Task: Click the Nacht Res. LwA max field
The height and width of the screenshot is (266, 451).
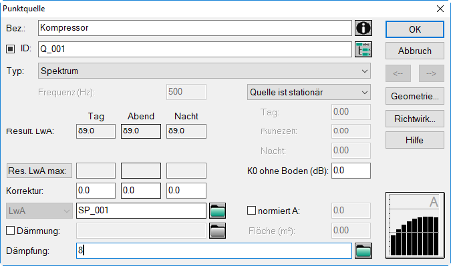Action: (186, 171)
